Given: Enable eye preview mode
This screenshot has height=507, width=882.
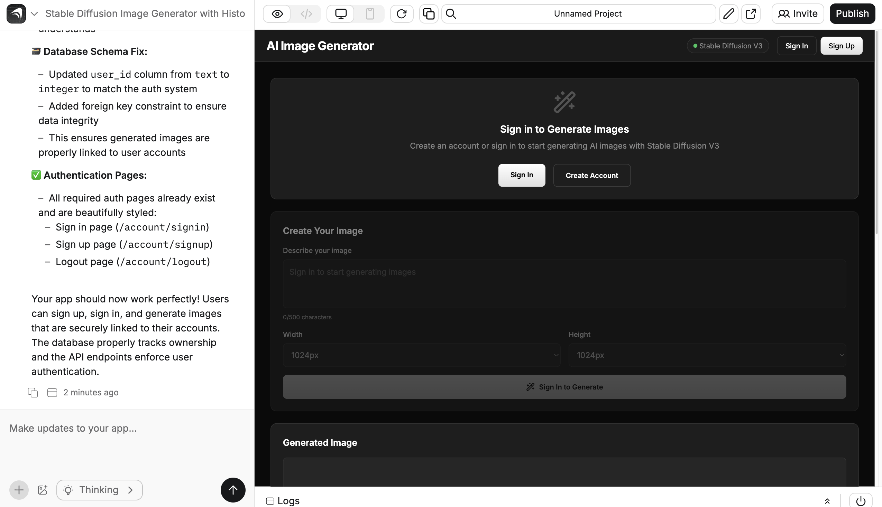Looking at the screenshot, I should 276,13.
